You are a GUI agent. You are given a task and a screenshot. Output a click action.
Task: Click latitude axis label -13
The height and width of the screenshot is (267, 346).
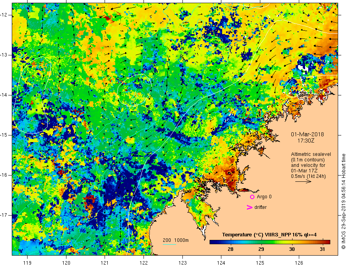tap(4, 55)
